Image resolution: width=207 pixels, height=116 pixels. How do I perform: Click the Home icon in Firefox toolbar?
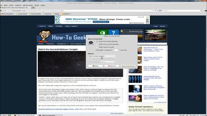point(206,11)
